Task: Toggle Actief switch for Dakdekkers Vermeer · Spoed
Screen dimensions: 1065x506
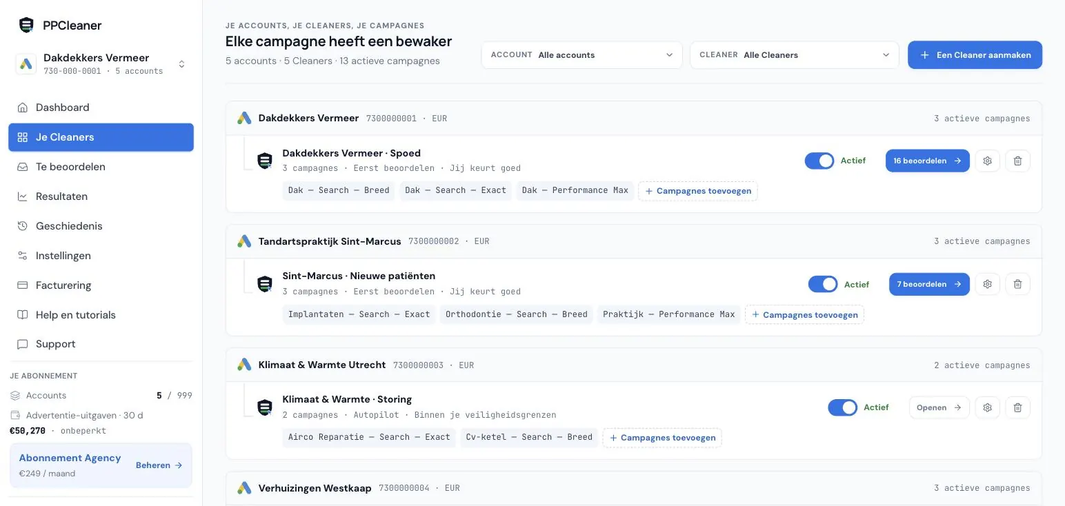Action: [x=819, y=161]
